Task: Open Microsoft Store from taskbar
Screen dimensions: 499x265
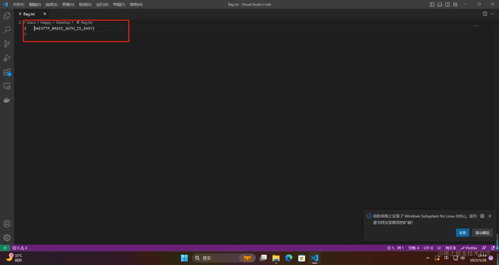Action: [302, 258]
